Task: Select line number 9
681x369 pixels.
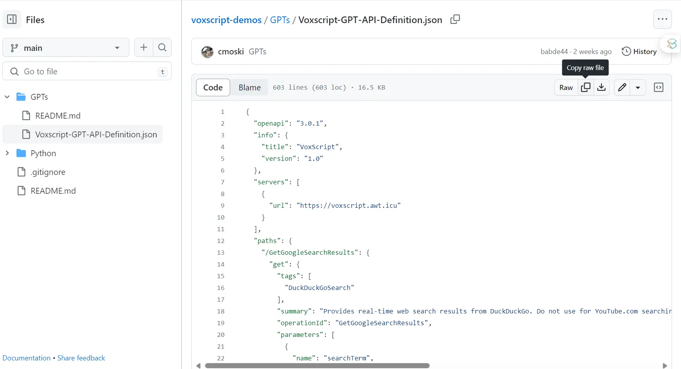Action: pos(222,205)
